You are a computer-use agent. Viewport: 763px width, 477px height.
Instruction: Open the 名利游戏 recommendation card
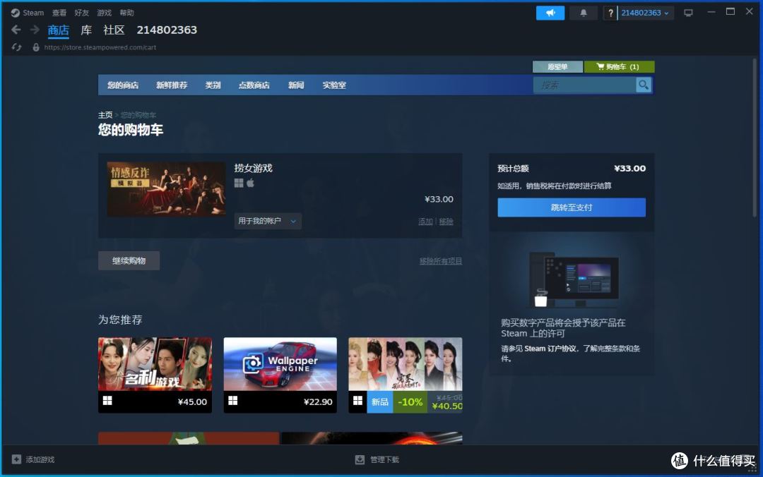pos(155,375)
